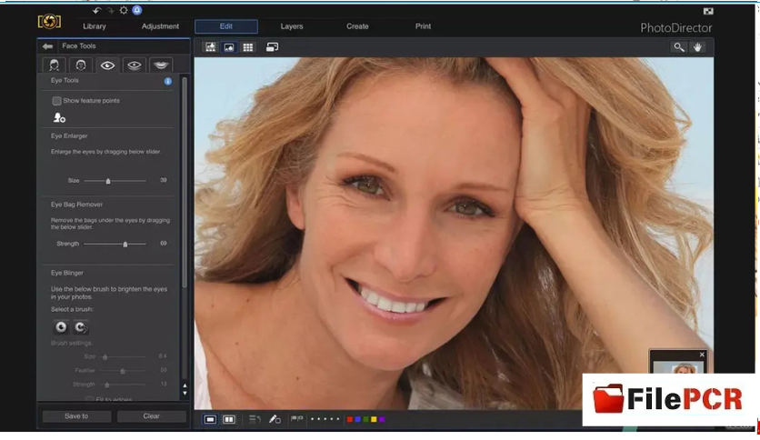Apply the blue color label

357,419
